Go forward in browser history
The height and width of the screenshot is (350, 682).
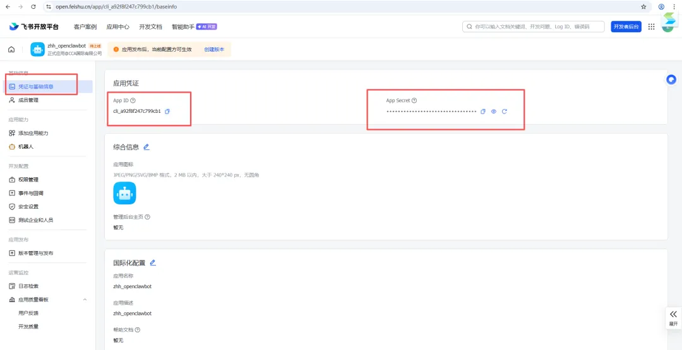(x=20, y=7)
